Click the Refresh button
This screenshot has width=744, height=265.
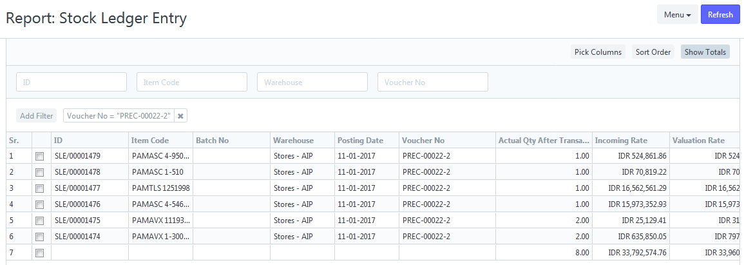pos(720,15)
